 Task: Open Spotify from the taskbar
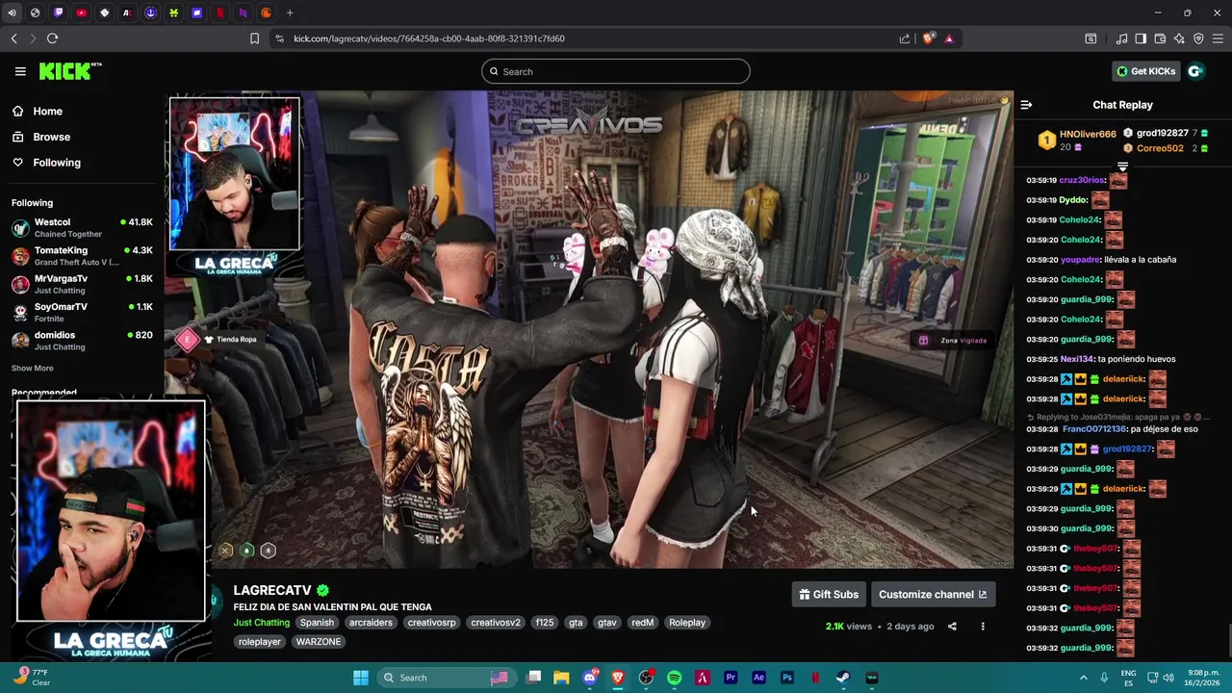[674, 678]
